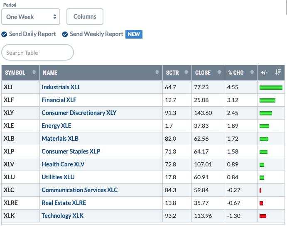Viewport: 287px width, 227px height.
Task: Click the green change bar for XLF
Action: [267, 100]
